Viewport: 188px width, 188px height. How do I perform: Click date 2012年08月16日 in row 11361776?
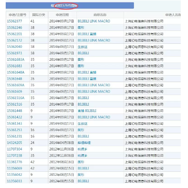click(x=62, y=162)
